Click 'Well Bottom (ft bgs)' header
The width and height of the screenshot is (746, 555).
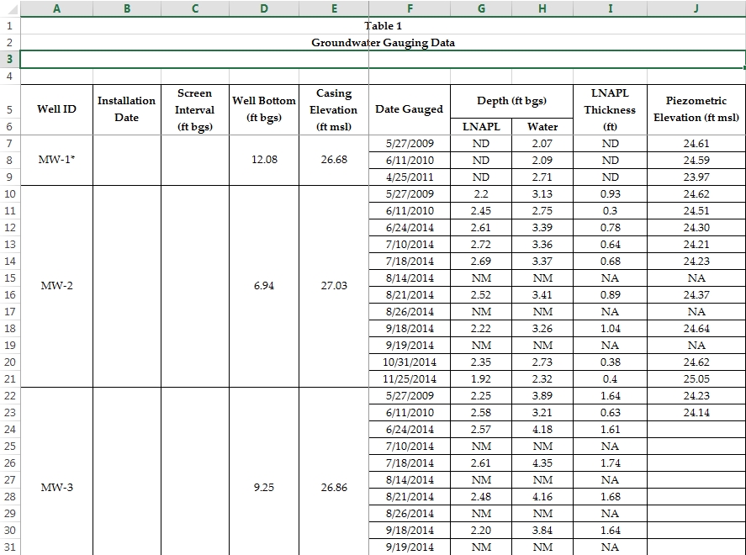tap(264, 109)
